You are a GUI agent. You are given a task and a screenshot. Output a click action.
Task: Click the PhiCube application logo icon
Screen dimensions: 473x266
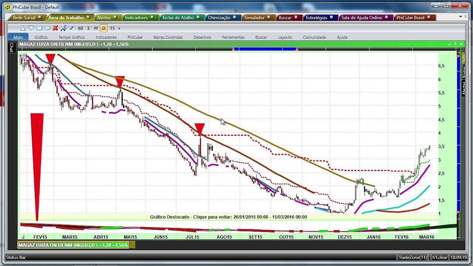tap(7, 7)
